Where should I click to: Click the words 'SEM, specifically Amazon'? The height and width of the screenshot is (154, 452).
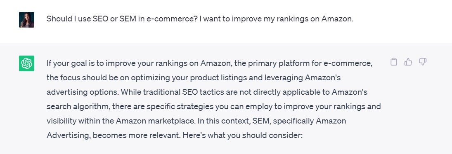point(299,121)
